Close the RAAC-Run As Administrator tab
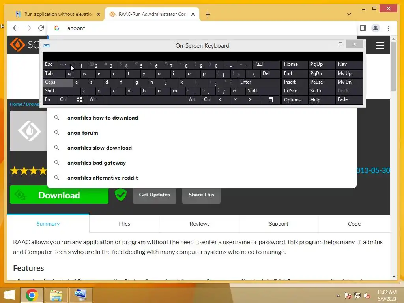Image resolution: width=404 pixels, height=303 pixels. point(193,14)
